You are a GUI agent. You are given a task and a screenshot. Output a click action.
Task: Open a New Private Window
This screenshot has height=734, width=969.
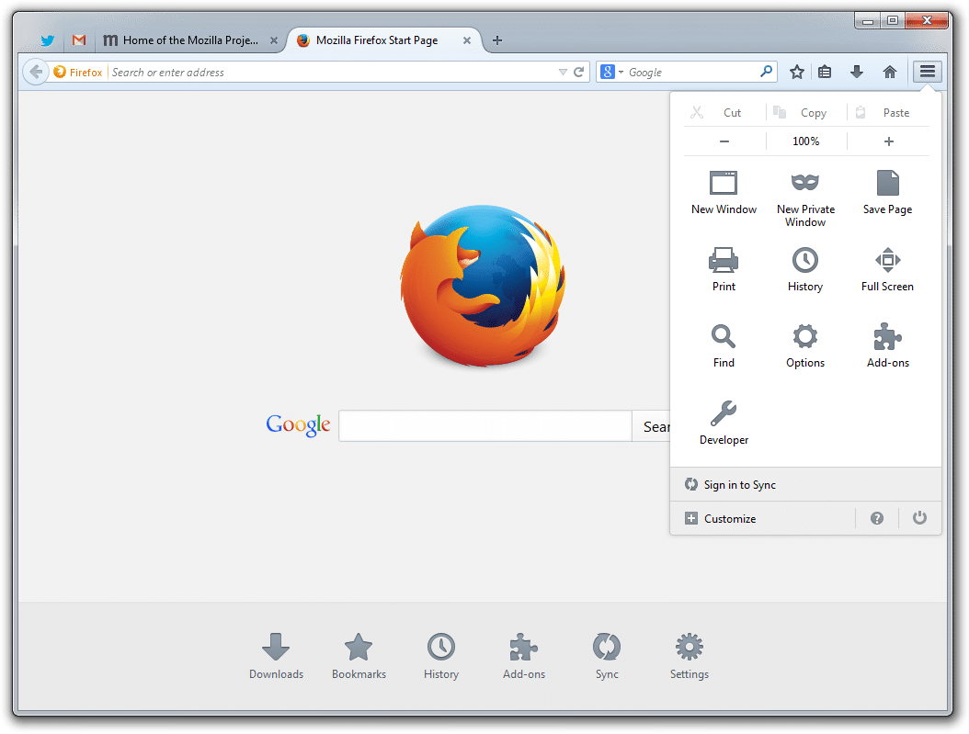click(805, 197)
